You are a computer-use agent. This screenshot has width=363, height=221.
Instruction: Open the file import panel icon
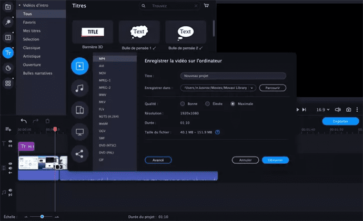8,7
